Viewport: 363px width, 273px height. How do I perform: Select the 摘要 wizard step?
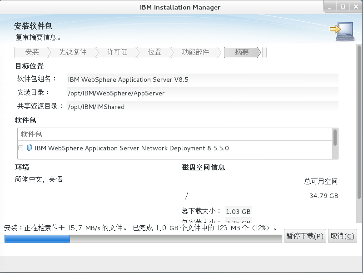tap(242, 52)
